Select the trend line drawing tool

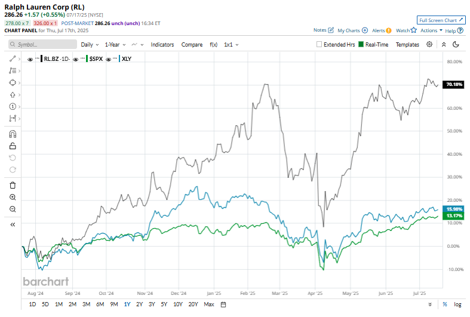click(13, 59)
